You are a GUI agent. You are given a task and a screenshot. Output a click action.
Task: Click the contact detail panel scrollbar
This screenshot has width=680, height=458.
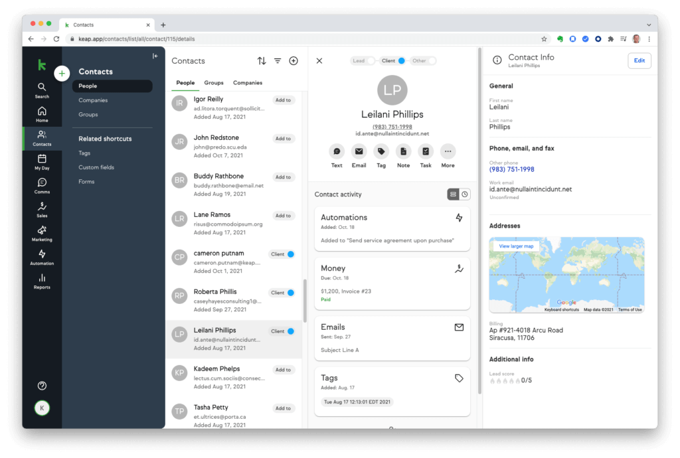[x=479, y=221]
